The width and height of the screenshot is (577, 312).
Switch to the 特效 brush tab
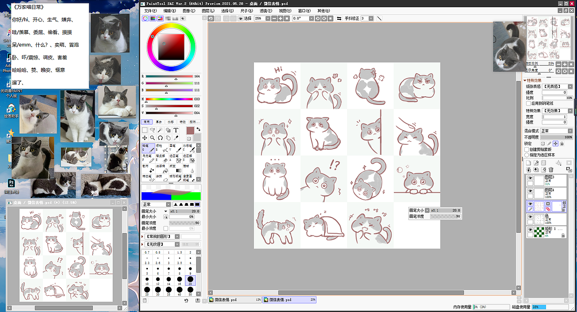182,122
